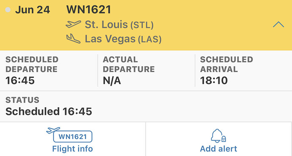292x156 pixels.
Task: Click the Scheduled Arrival 18:10 cell
Action: tap(244, 70)
